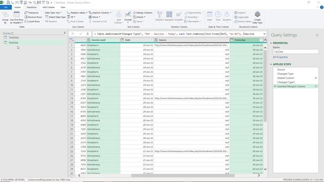
Task: Click the Create Data Type icon
Action: click(257, 15)
